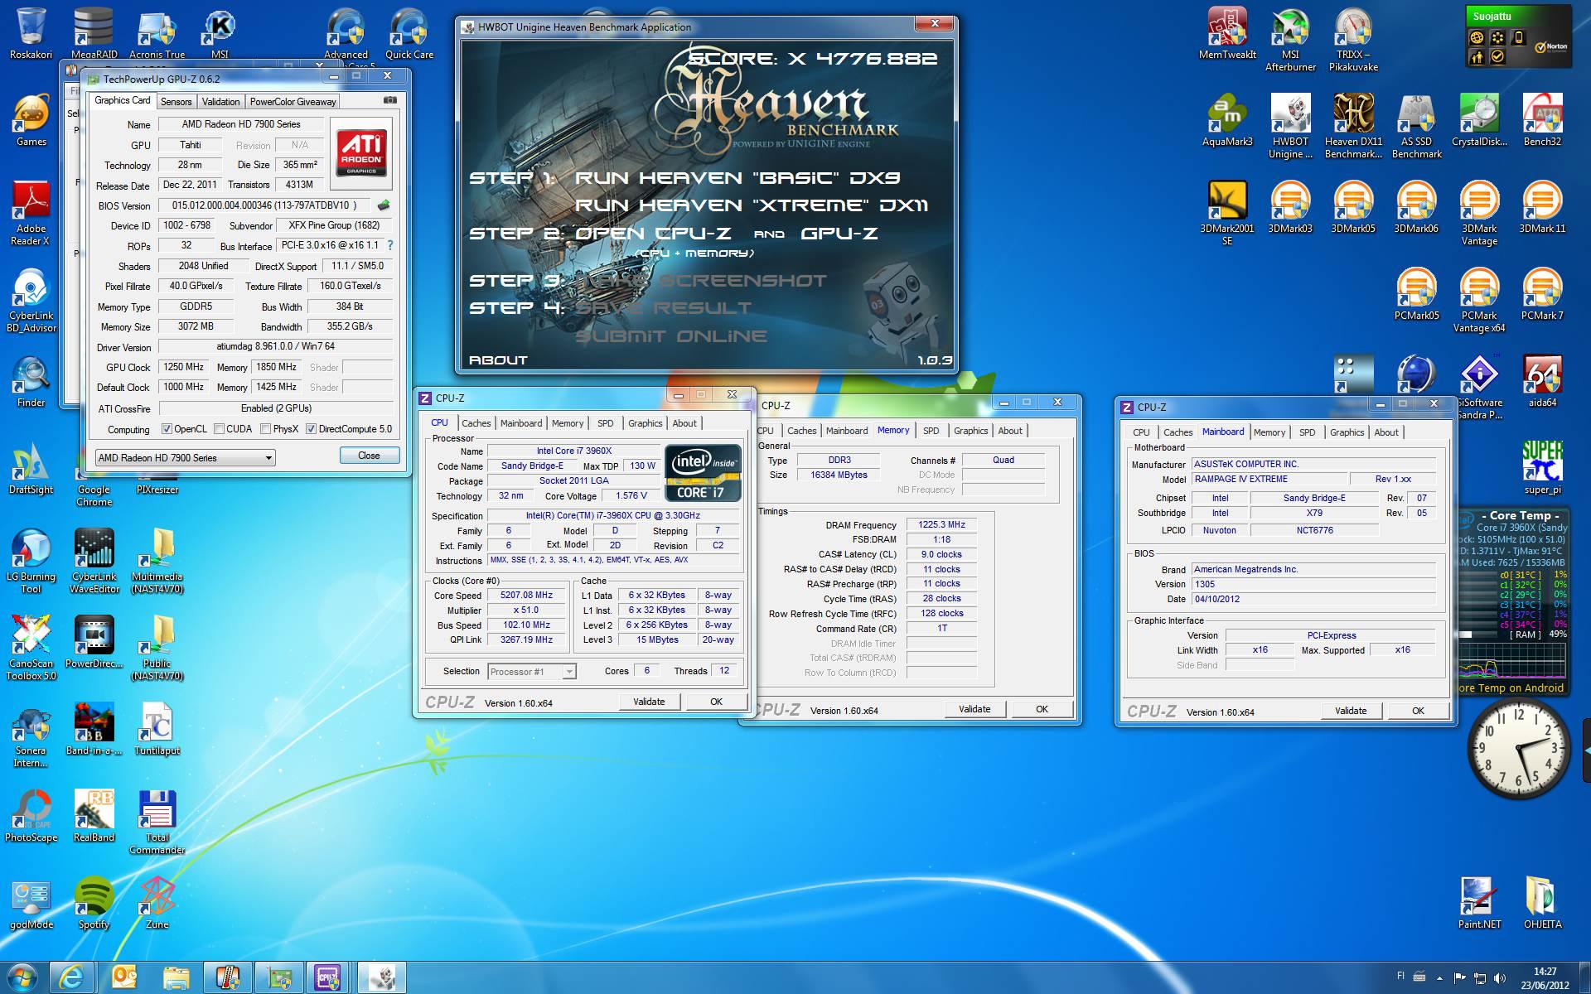This screenshot has width=1591, height=994.
Task: Open aida64 desktop icon
Action: tap(1542, 382)
